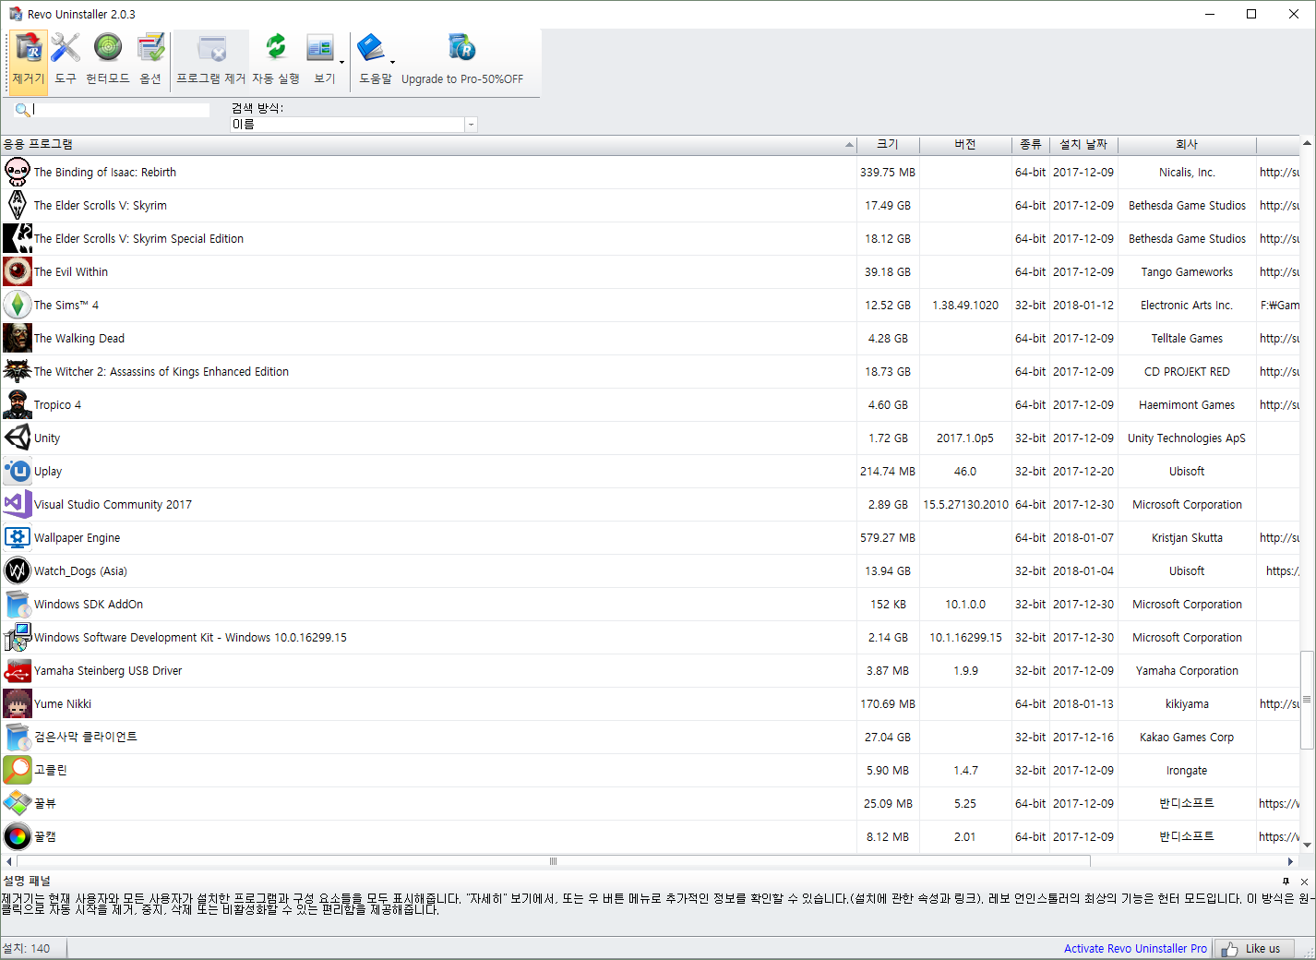The width and height of the screenshot is (1316, 960).
Task: Click the 15.5.27130.2010 version cell
Action: [965, 505]
